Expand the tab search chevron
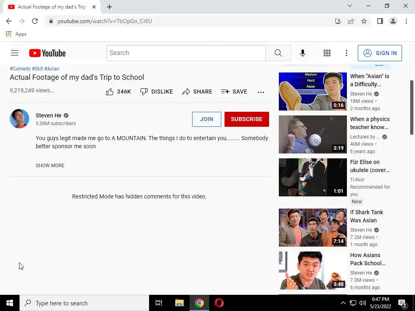 click(350, 6)
